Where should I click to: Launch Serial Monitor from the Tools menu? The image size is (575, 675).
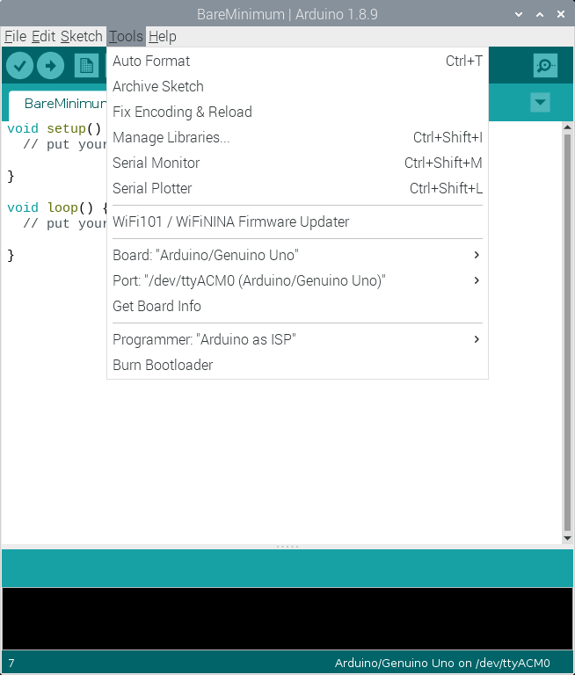click(297, 163)
